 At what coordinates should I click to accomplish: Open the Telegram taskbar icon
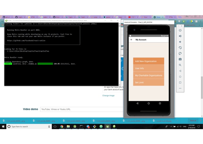[x=88, y=127]
